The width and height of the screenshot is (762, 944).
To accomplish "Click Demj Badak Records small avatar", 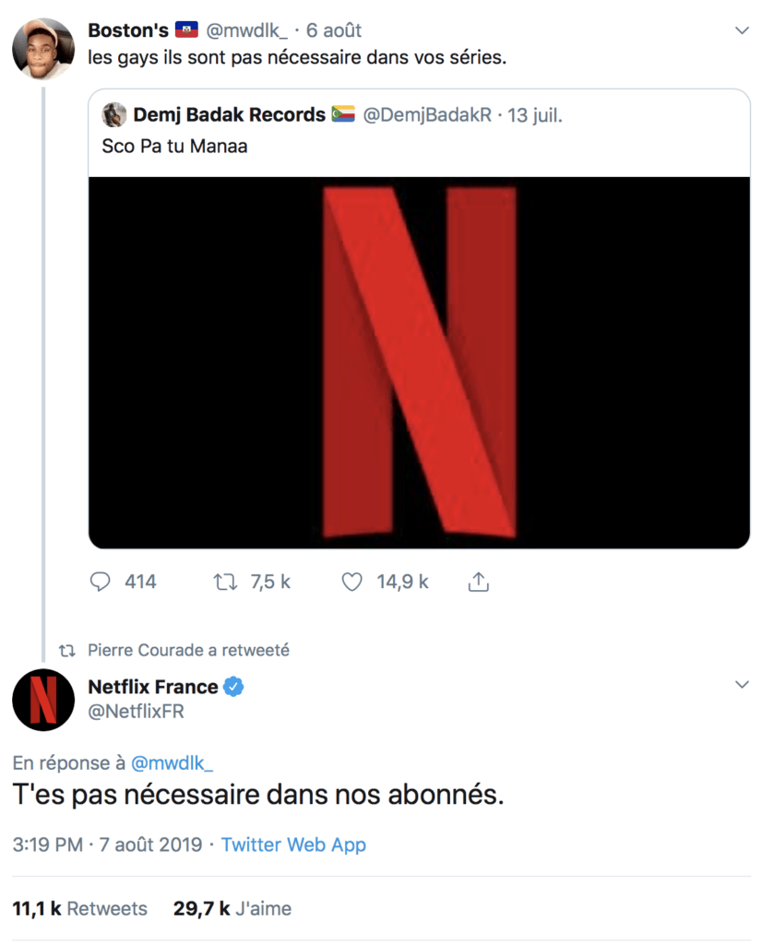I will [114, 114].
